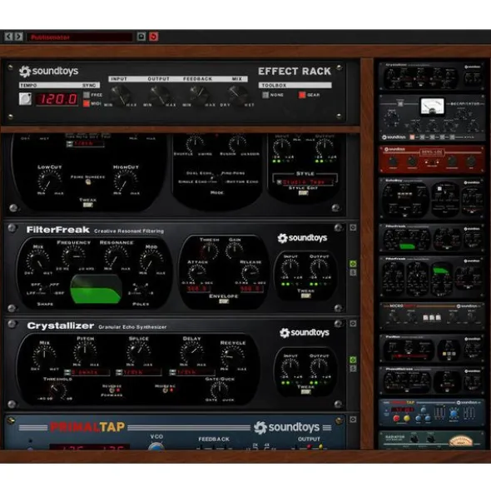The height and width of the screenshot is (492, 491).
Task: Select NONE in the Toolbox
Action: (x=265, y=95)
